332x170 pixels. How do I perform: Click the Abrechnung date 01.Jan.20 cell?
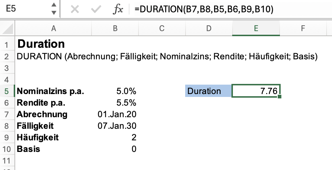tap(115, 114)
